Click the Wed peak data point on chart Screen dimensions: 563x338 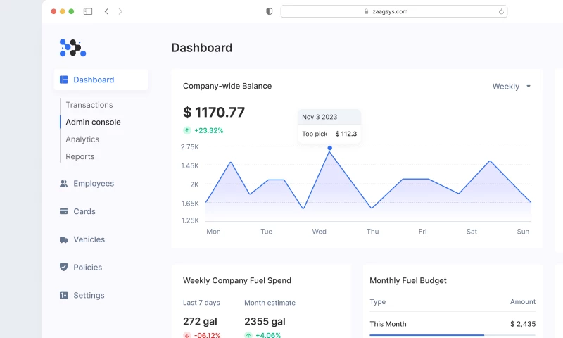pos(329,148)
